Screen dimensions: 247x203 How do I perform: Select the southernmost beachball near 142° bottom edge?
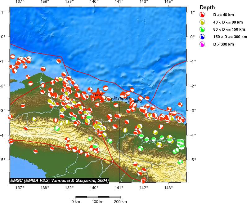[x=143, y=181]
